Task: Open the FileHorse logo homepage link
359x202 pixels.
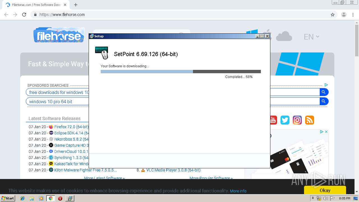Action: pyautogui.click(x=59, y=35)
